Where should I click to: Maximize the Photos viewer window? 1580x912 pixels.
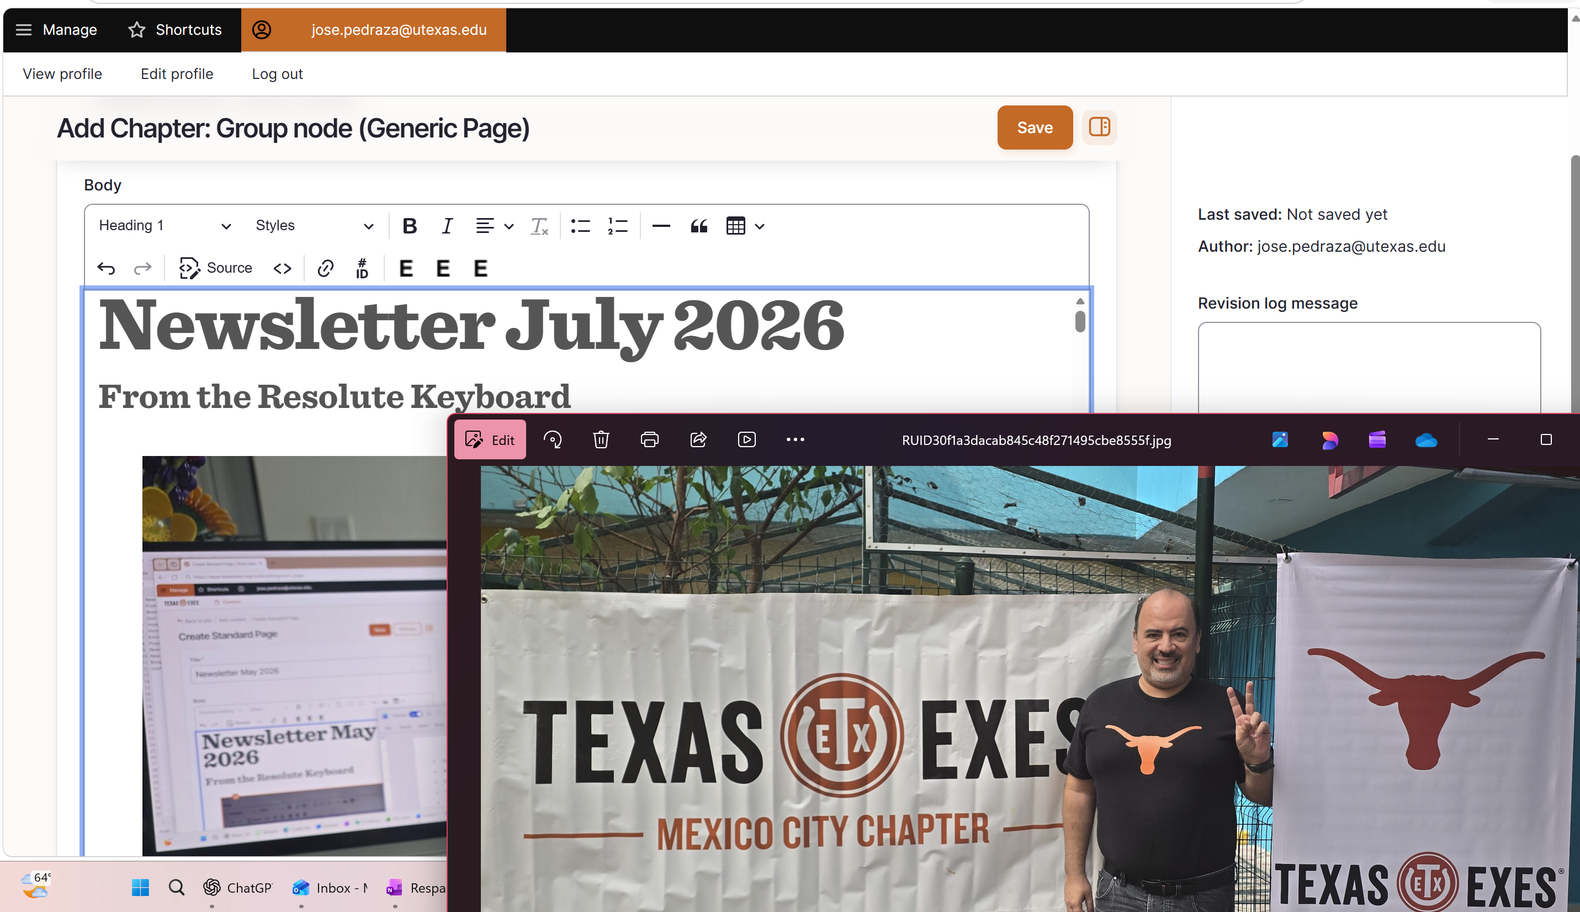(x=1546, y=439)
